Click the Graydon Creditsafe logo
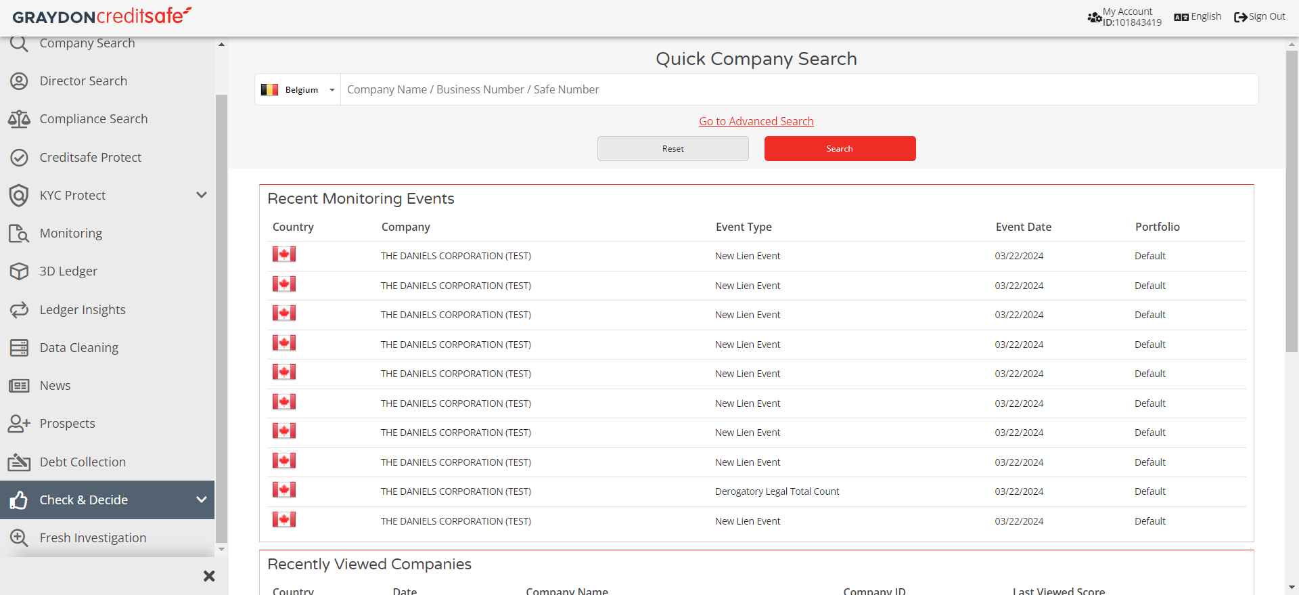Image resolution: width=1299 pixels, height=595 pixels. [x=102, y=16]
